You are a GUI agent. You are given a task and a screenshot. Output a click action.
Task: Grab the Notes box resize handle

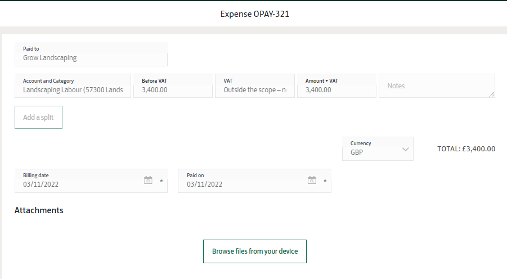492,95
